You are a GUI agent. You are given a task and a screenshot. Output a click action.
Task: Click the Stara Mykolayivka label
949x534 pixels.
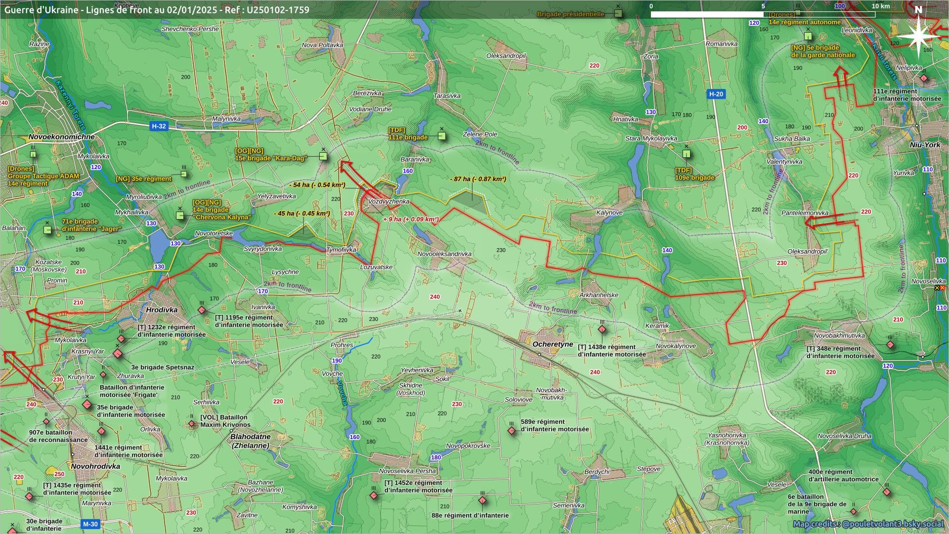[x=651, y=138]
